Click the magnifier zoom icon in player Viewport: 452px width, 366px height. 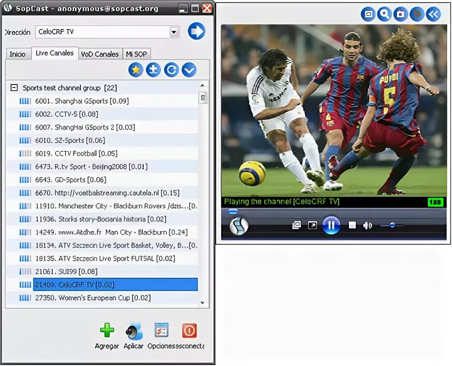click(384, 14)
